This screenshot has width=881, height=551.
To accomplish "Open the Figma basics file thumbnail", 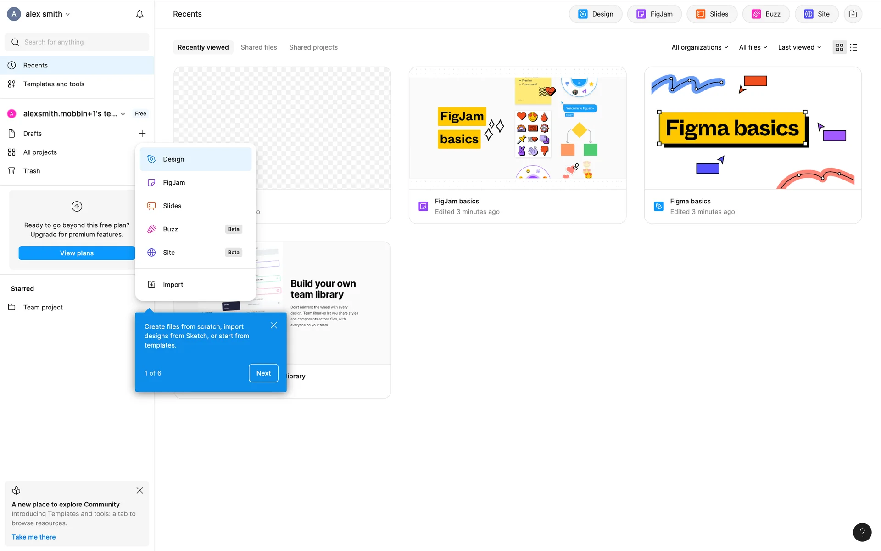I will (753, 128).
